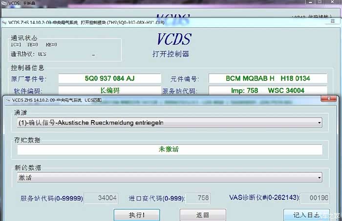Click the 通讯协议: UDS protocol text
Screen dimensions: 342x221
click(x=28, y=54)
